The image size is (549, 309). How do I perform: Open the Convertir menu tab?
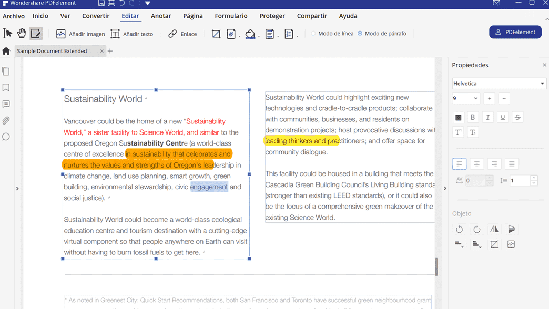click(x=96, y=16)
